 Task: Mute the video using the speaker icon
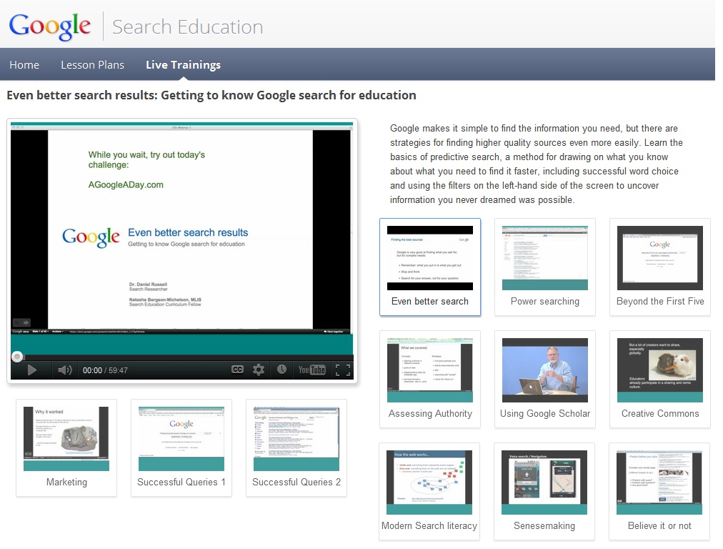64,370
